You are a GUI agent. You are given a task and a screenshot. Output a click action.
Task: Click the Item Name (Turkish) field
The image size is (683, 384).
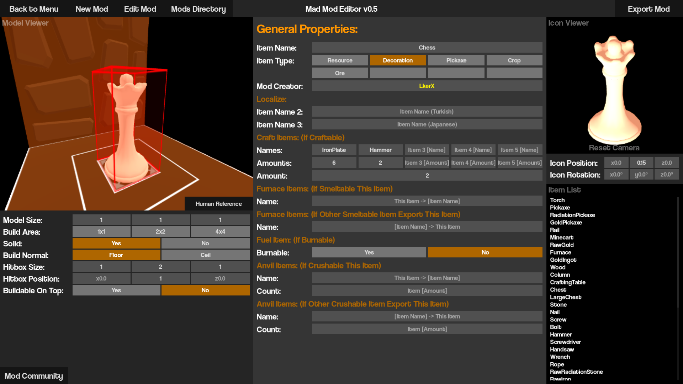click(427, 112)
